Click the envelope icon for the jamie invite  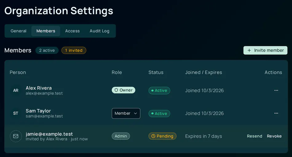pos(16,136)
